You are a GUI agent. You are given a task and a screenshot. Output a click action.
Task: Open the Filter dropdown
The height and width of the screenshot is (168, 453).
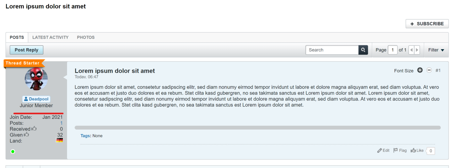(436, 50)
